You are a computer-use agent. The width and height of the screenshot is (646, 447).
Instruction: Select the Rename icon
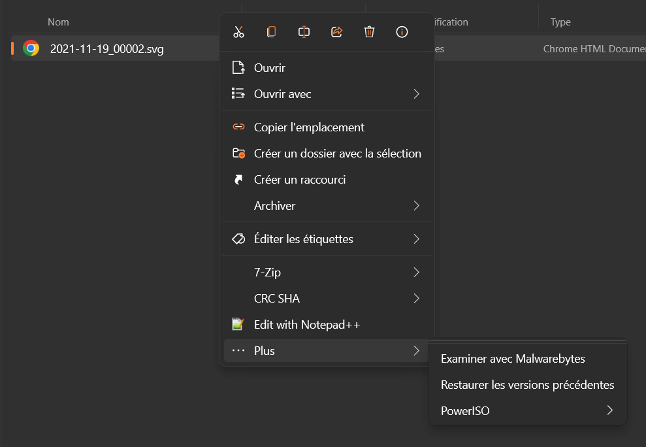(x=304, y=31)
